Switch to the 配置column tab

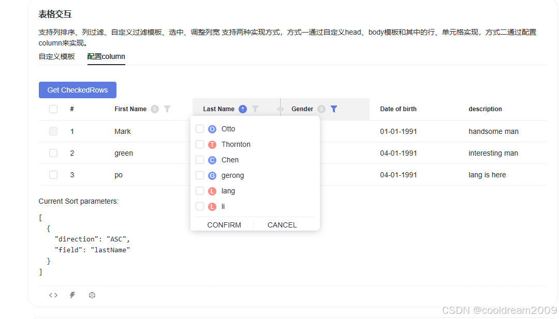click(106, 56)
